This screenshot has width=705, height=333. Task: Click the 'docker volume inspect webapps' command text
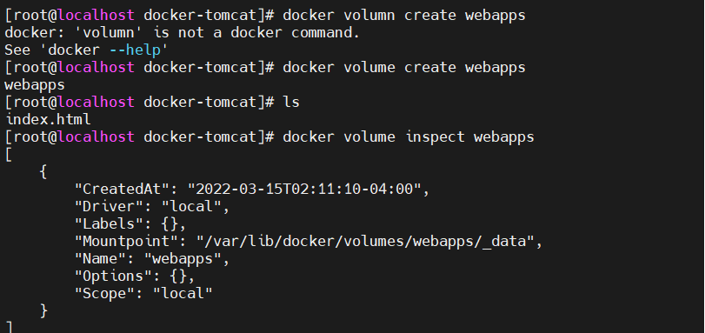pos(409,137)
